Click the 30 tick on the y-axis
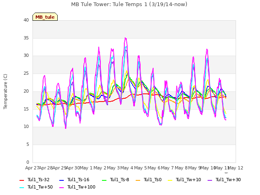 pos(26,56)
